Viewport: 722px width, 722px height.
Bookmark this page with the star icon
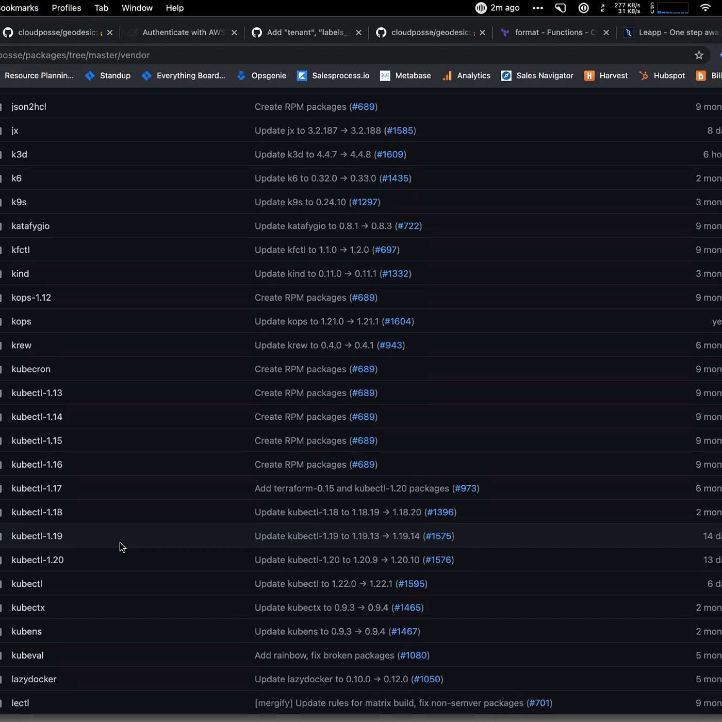point(699,55)
